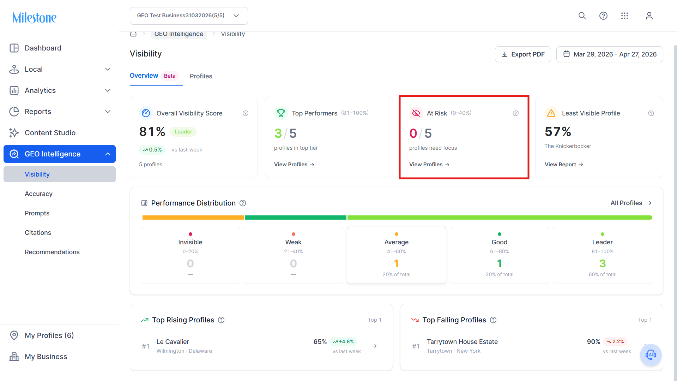The width and height of the screenshot is (677, 381).
Task: Open My Profiles (6)
Action: (60, 335)
